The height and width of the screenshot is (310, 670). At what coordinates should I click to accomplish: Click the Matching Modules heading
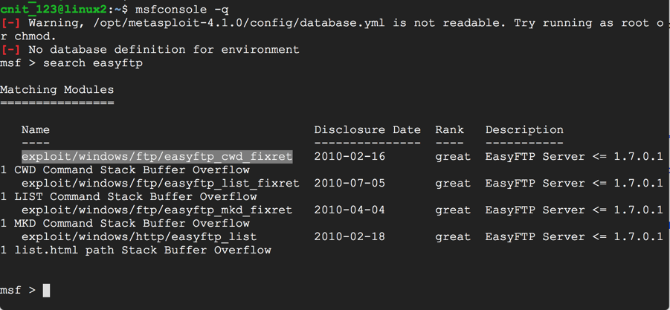(57, 90)
